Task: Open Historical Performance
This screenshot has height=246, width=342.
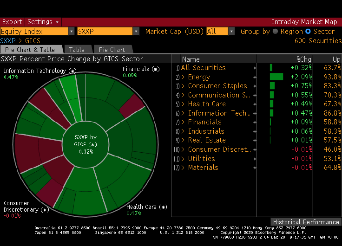Action: pos(306,222)
